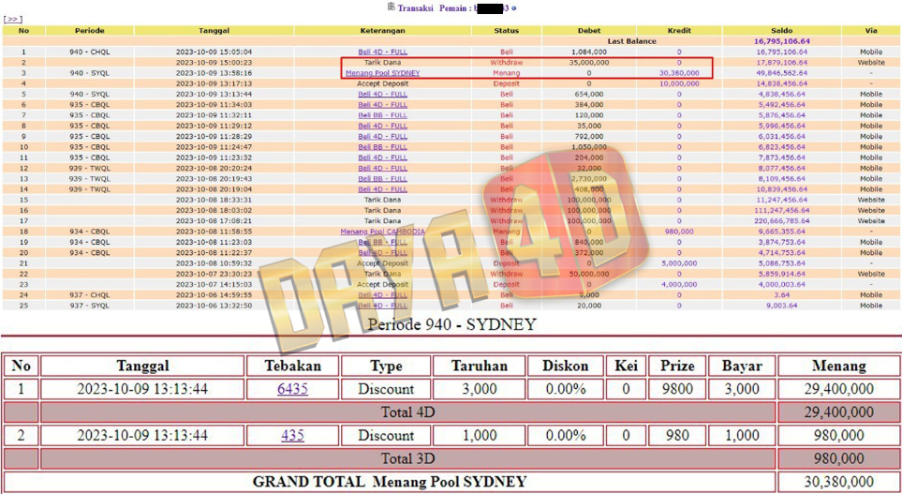The height and width of the screenshot is (494, 902).
Task: Click the Status column header
Action: [507, 31]
